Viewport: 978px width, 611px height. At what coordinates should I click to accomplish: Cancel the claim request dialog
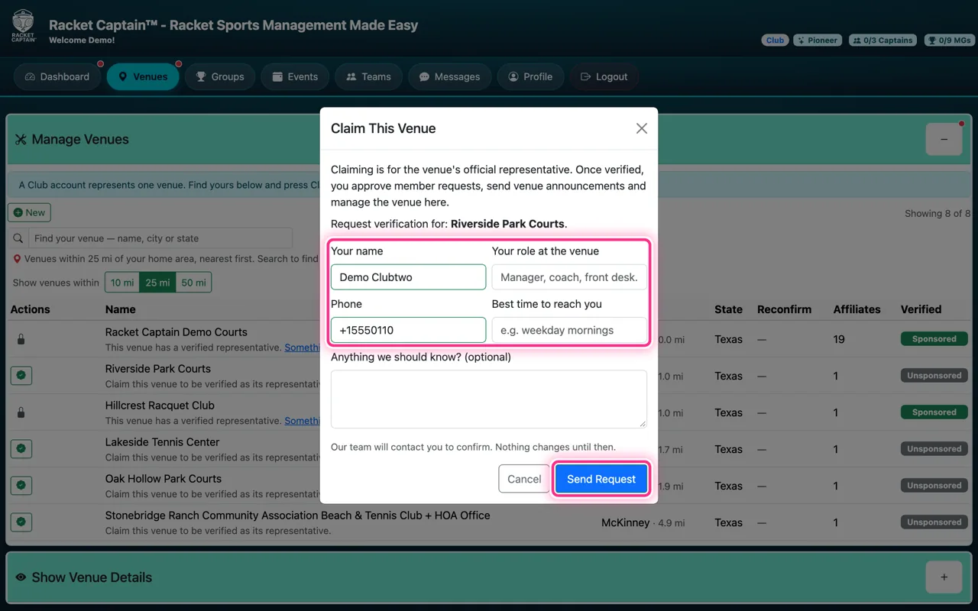pos(524,479)
